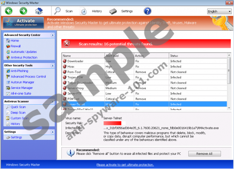This screenshot has width=234, height=169.
Task: Open help via blue question mark icon
Action: [x=147, y=11]
